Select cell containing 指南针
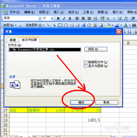The image size is (137, 137). click(x=37, y=110)
